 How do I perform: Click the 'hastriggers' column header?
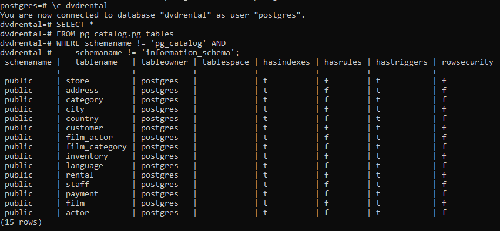(x=402, y=62)
